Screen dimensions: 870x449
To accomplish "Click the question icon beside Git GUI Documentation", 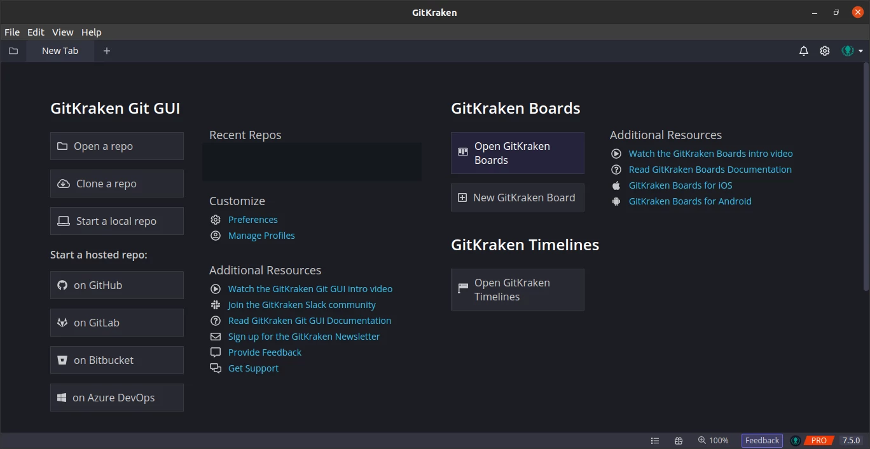I will click(x=216, y=321).
